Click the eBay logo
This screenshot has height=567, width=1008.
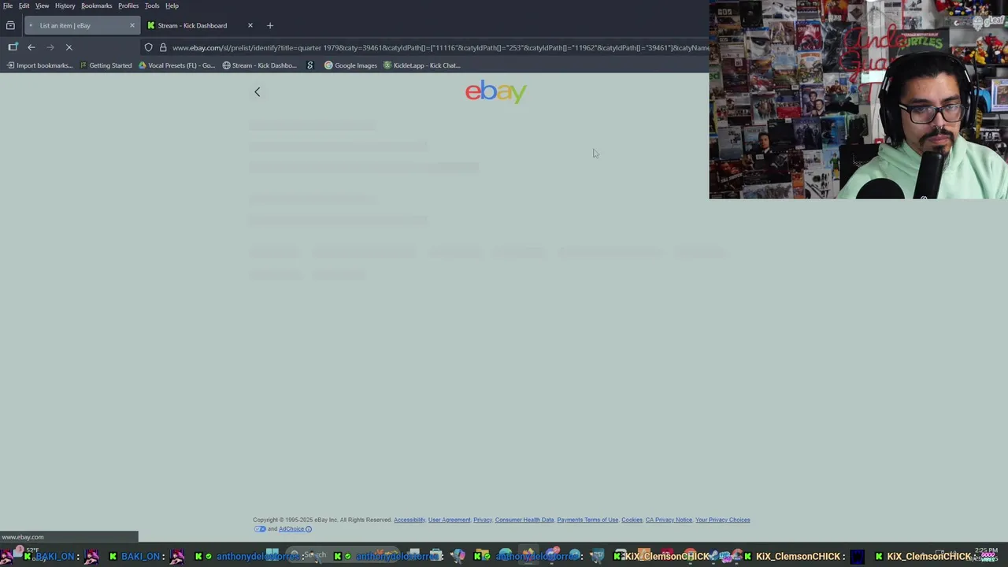pos(496,91)
